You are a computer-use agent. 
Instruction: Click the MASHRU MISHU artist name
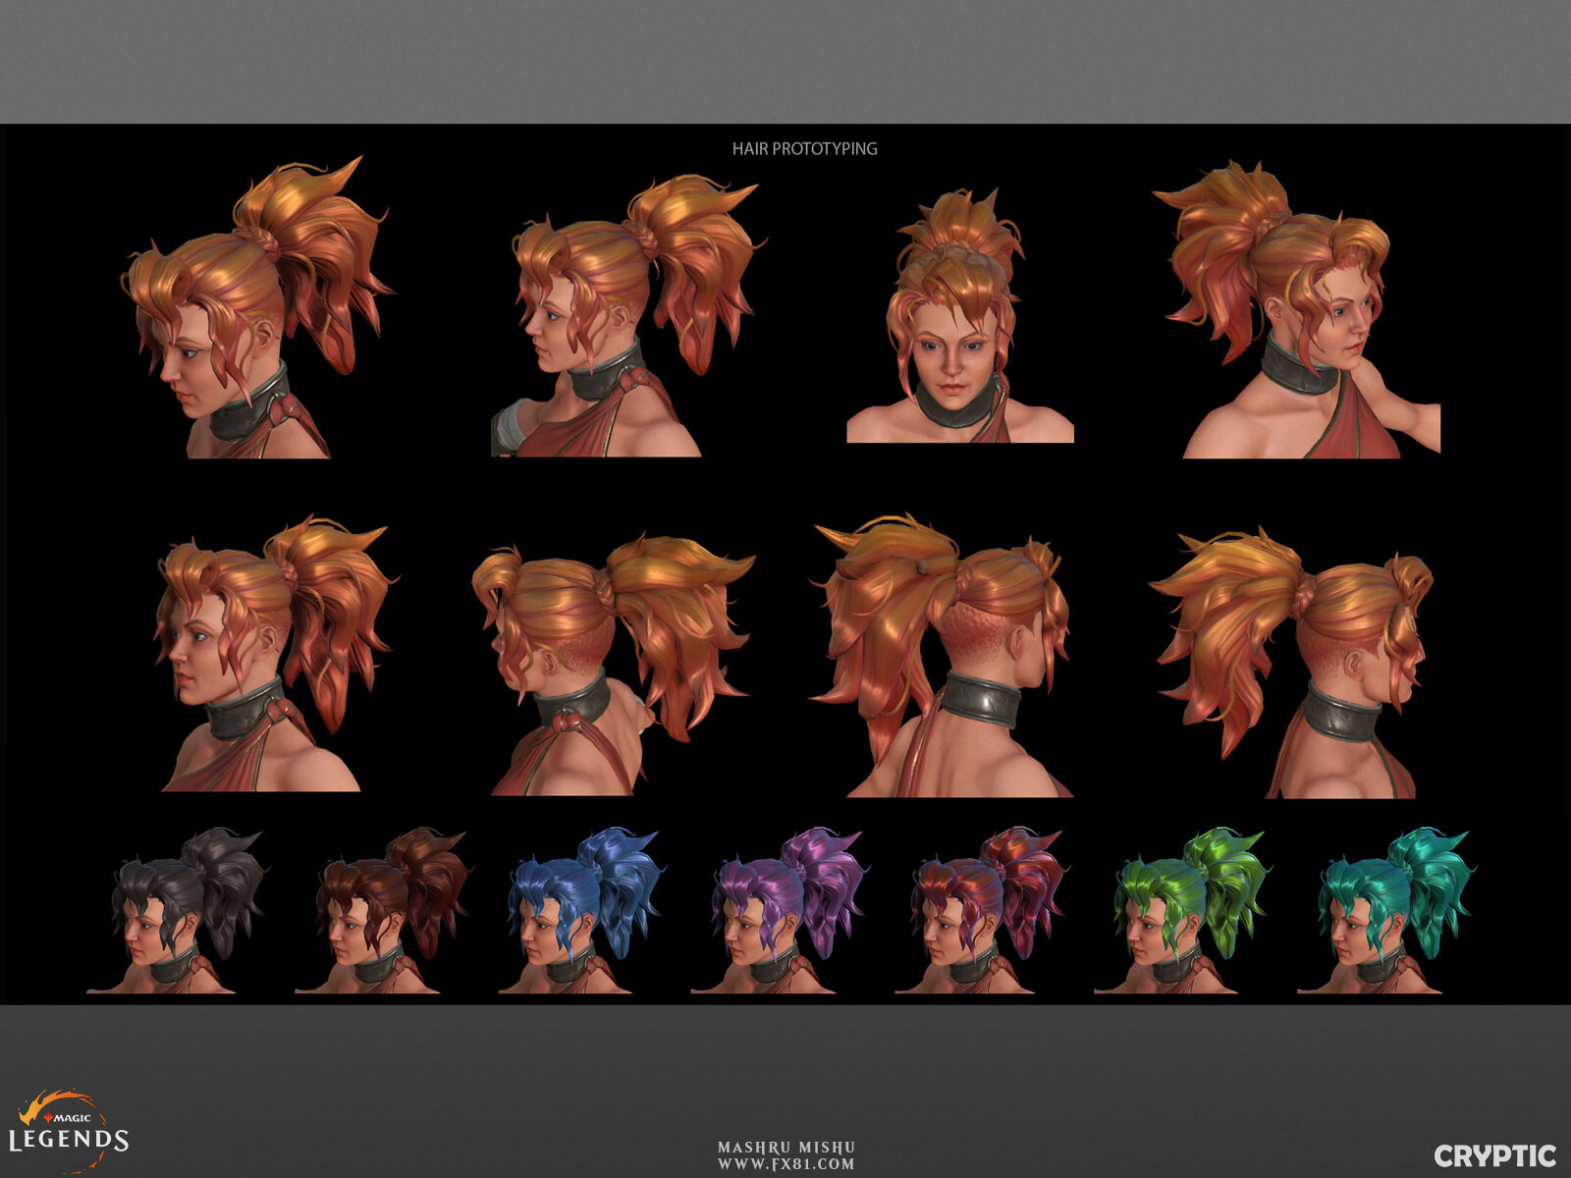point(785,1148)
